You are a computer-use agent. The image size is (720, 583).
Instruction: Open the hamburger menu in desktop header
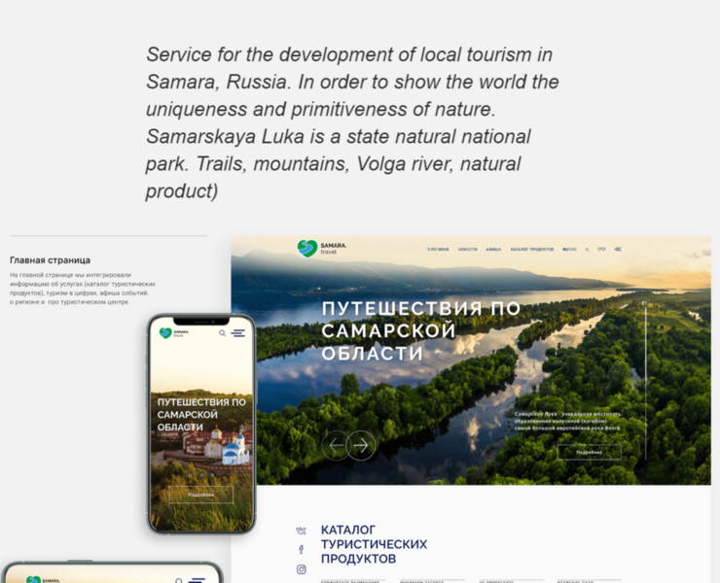[618, 249]
